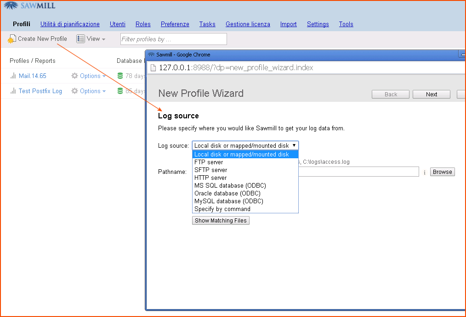466x317 pixels.
Task: Click the Pathname info icon
Action: (424, 172)
